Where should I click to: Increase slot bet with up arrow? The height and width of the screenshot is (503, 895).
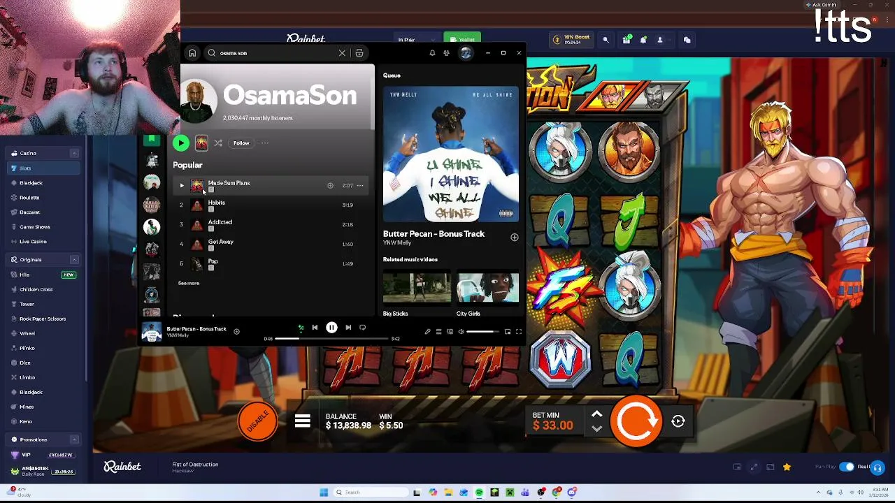pyautogui.click(x=596, y=414)
